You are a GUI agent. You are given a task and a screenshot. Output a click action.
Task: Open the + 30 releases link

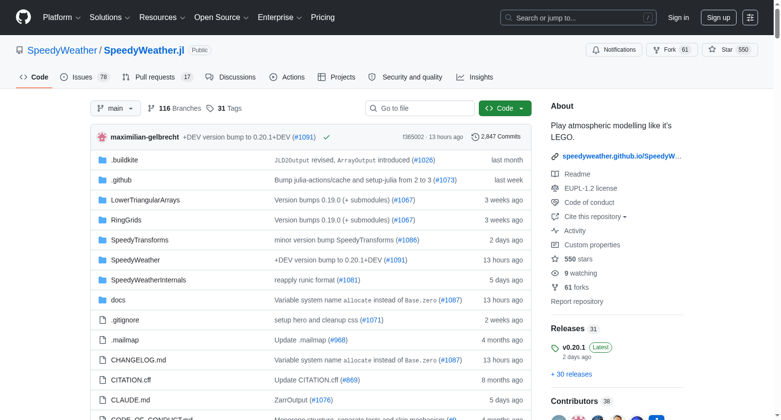coord(572,374)
